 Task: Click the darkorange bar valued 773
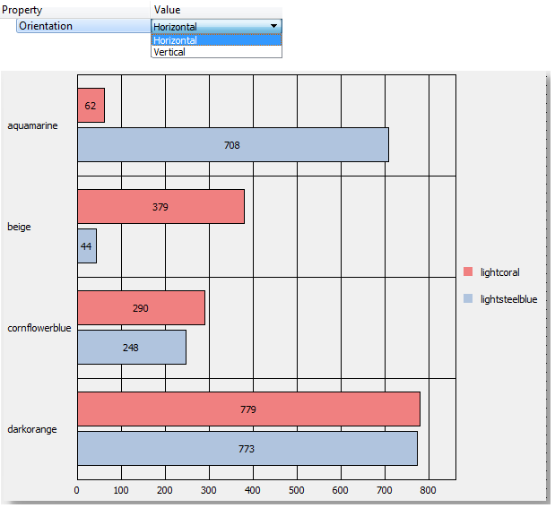247,449
